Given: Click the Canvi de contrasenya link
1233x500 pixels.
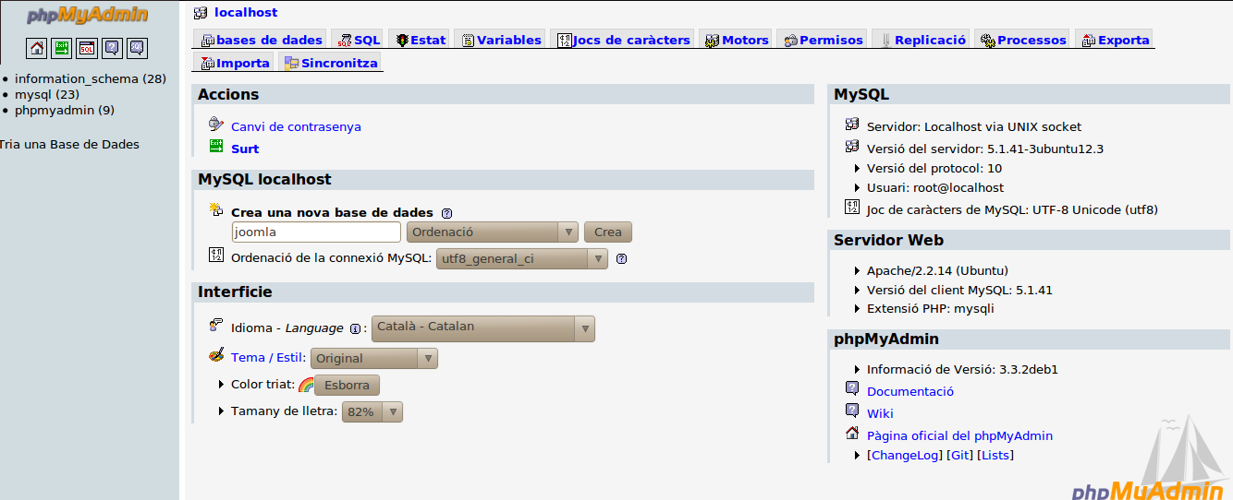Looking at the screenshot, I should click(x=296, y=127).
